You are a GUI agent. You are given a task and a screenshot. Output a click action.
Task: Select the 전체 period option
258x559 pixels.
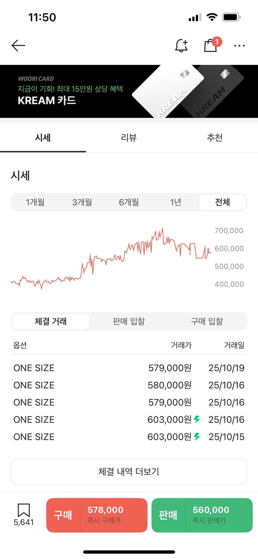(222, 202)
